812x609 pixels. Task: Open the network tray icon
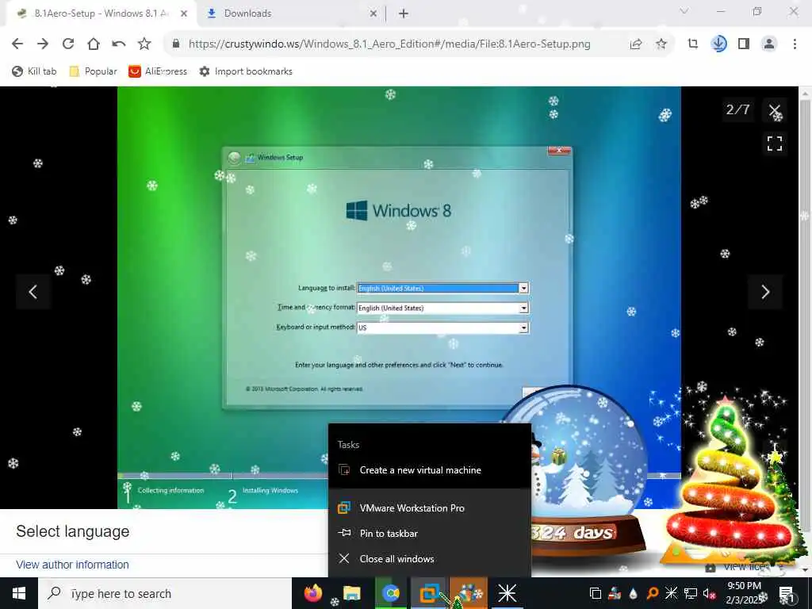tap(691, 593)
